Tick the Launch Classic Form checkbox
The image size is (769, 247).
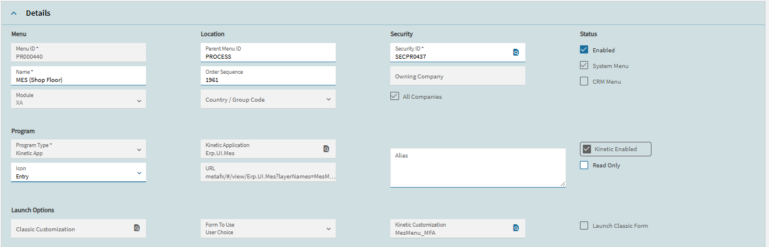[x=584, y=225]
